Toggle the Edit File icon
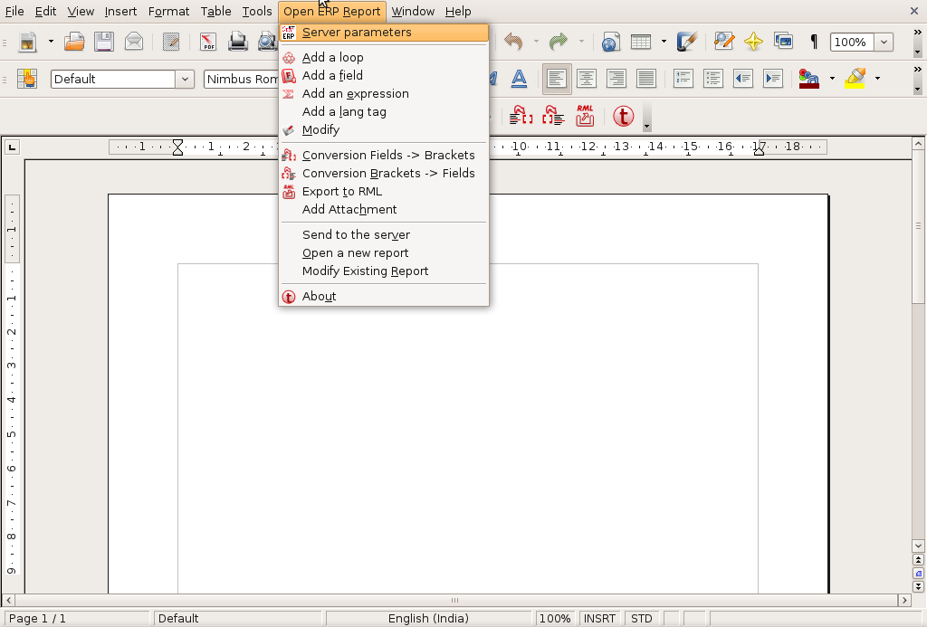This screenshot has height=627, width=927. tap(171, 42)
